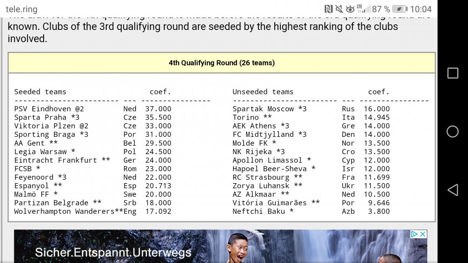Select Malmö FF * entry

coord(36,194)
